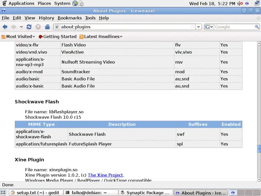Click the 'Nullsoft Streaming Video' cell
261x196 pixels.
coord(117,62)
